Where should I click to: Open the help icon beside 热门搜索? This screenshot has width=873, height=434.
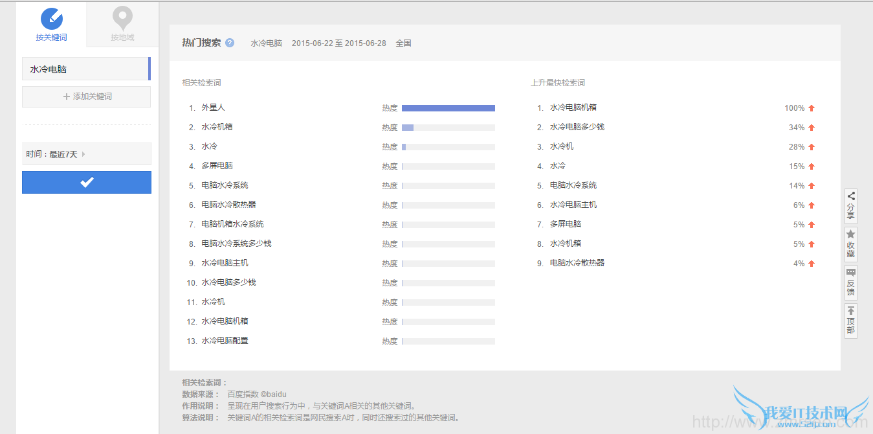coord(230,43)
